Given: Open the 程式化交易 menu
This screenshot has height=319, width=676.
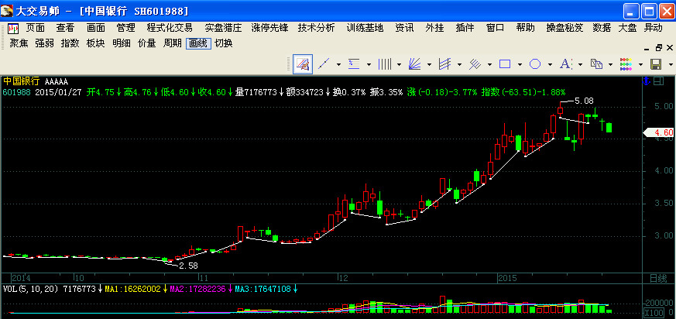Looking at the screenshot, I should (x=169, y=28).
